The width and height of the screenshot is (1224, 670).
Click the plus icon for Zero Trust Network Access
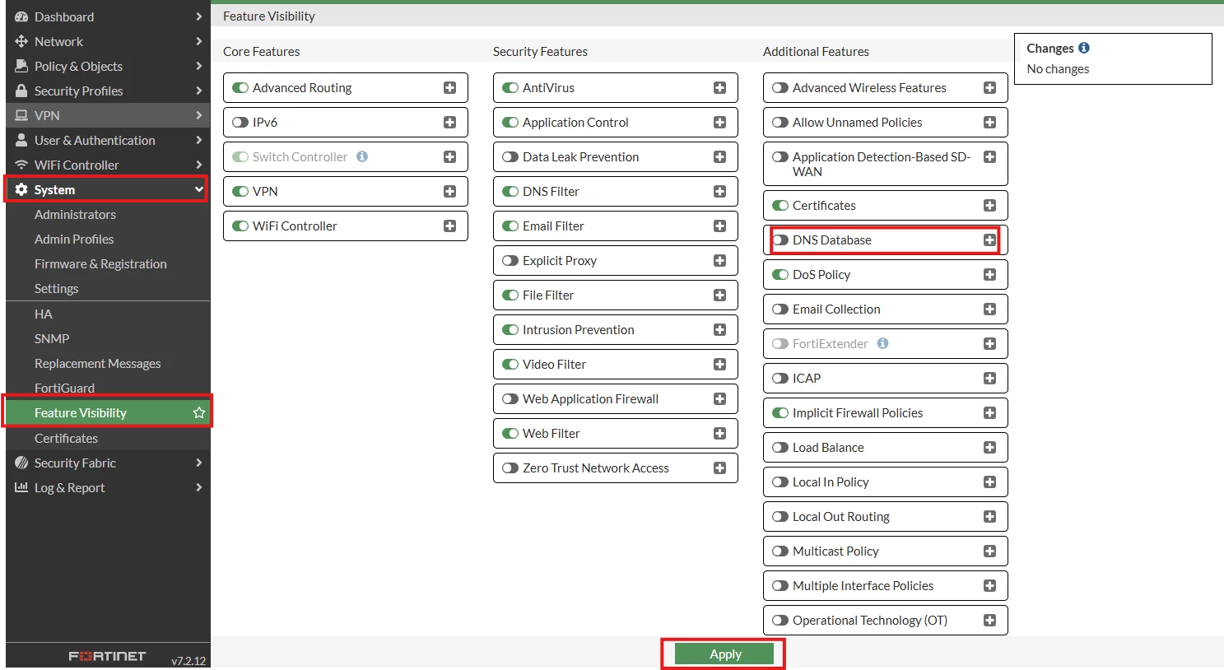tap(719, 468)
